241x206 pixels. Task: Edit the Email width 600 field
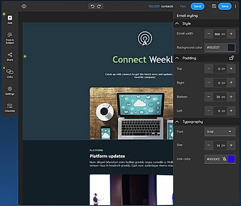pos(220,34)
